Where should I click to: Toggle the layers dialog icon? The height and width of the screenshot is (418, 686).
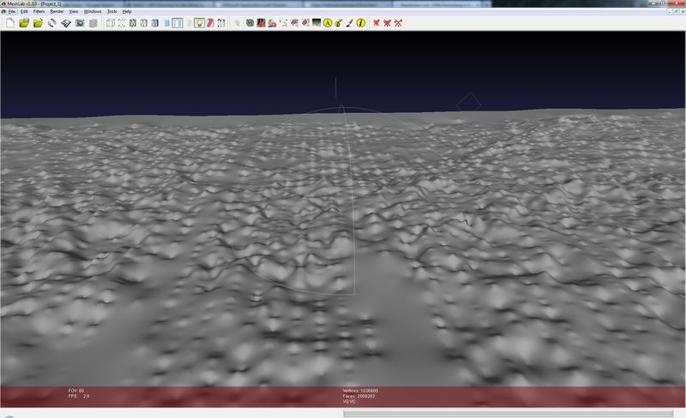click(x=93, y=23)
